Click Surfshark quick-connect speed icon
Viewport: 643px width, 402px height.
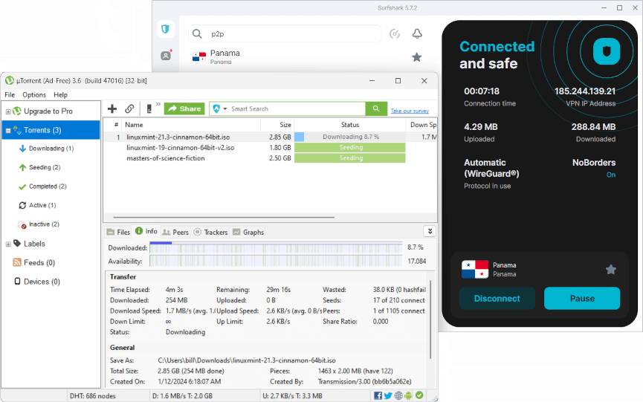pos(395,33)
